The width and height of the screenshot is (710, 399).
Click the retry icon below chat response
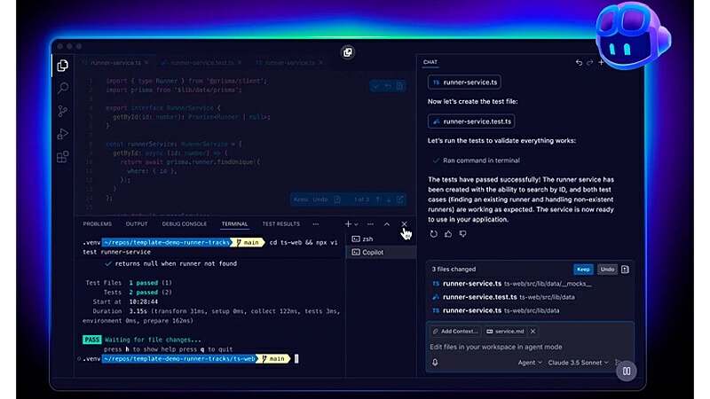click(x=434, y=234)
